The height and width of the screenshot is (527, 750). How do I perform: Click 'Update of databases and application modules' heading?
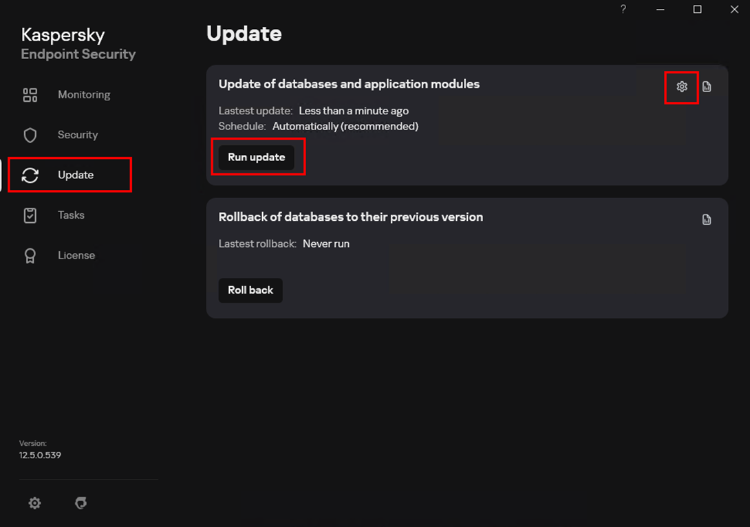click(x=349, y=84)
